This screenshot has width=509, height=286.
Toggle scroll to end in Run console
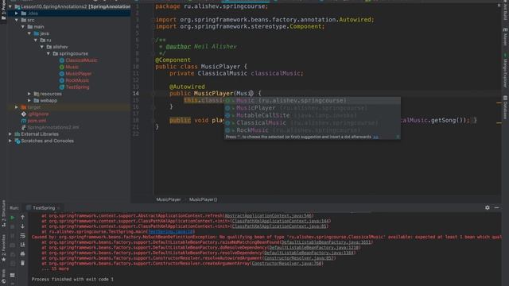coord(22,245)
